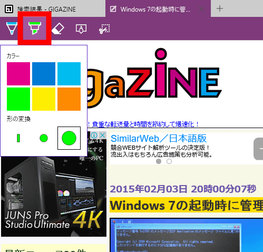Pick the yellow highlighter color

pyautogui.click(x=44, y=99)
